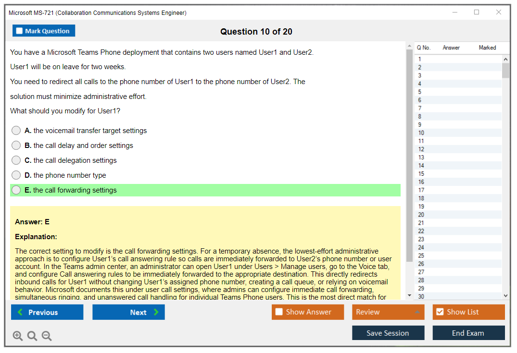Select question 16 in the list
Viewport: 517px width, 353px height.
(458, 182)
